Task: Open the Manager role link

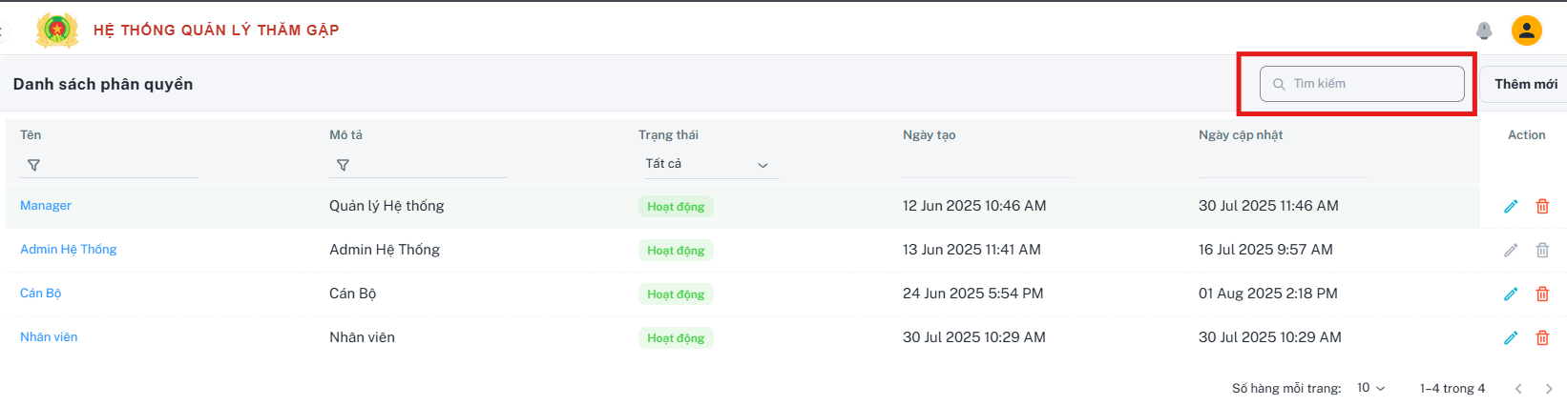Action: tap(46, 206)
